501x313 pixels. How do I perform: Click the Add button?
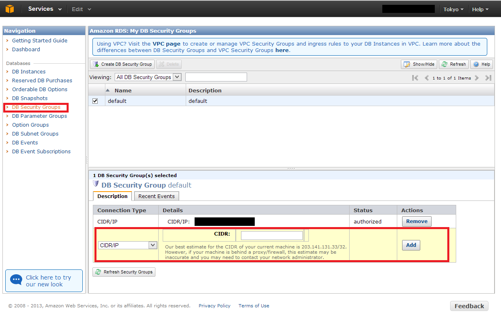tap(411, 245)
